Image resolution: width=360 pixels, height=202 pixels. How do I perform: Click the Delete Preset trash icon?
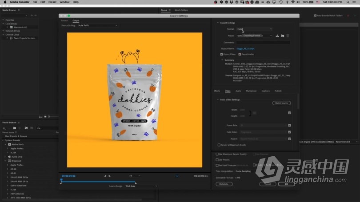pos(288,36)
